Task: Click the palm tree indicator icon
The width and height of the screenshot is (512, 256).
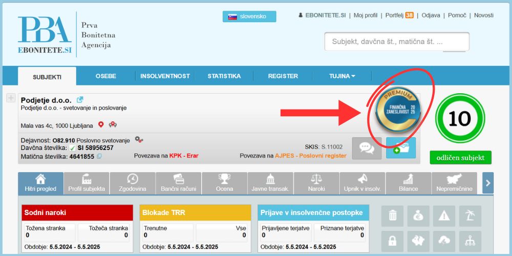Action: (x=470, y=216)
